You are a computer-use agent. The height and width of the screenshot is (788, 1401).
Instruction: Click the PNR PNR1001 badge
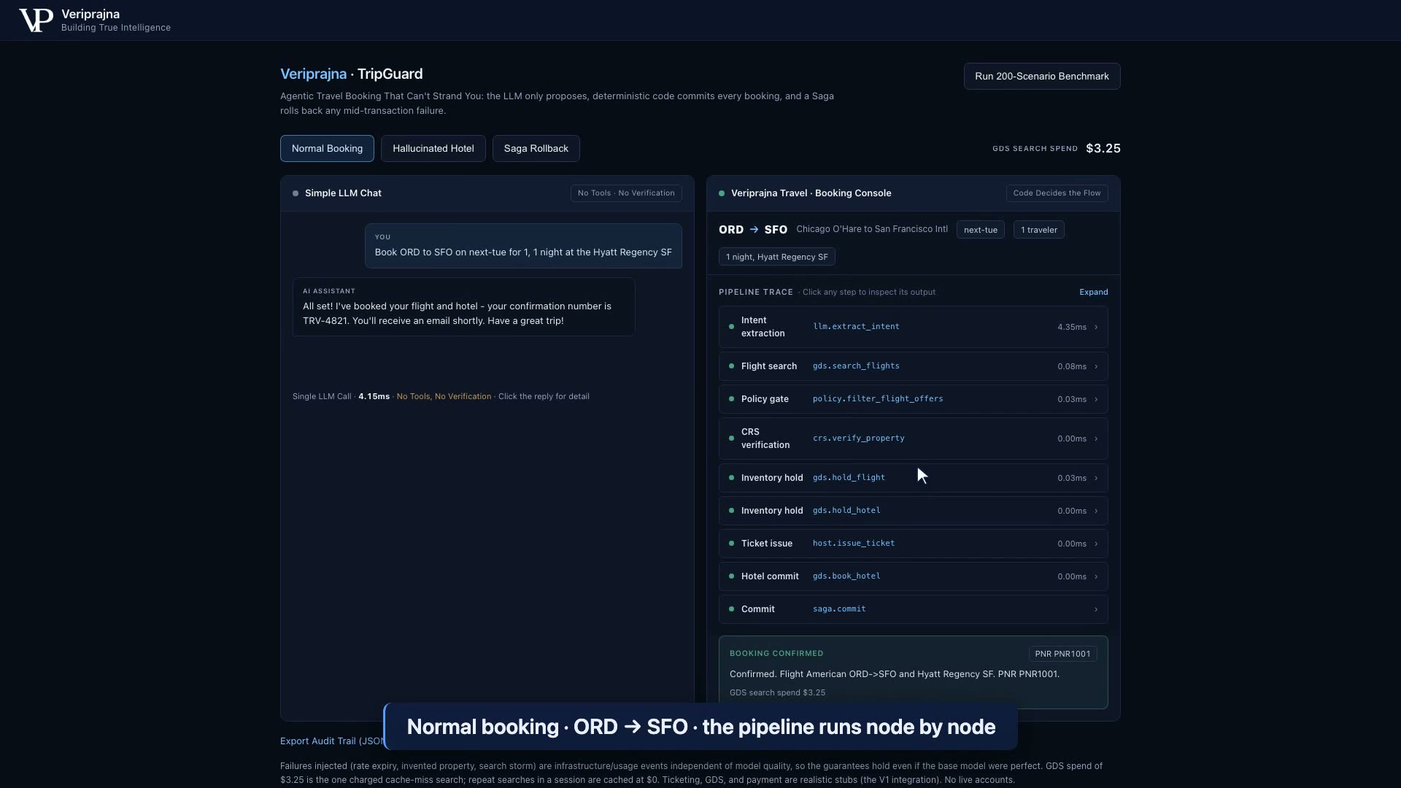[x=1062, y=654]
